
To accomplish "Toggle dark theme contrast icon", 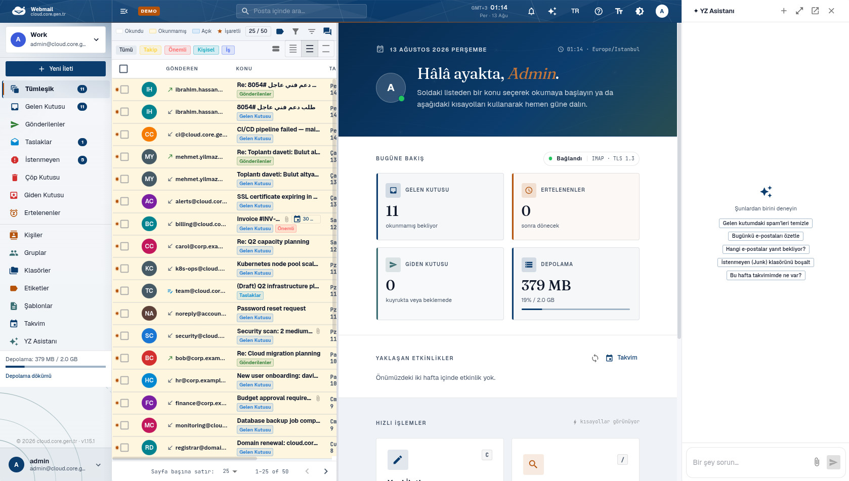I will pos(640,11).
